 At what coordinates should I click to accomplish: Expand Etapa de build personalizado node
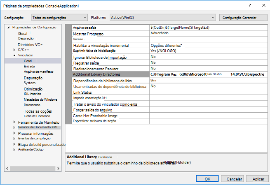(14, 144)
